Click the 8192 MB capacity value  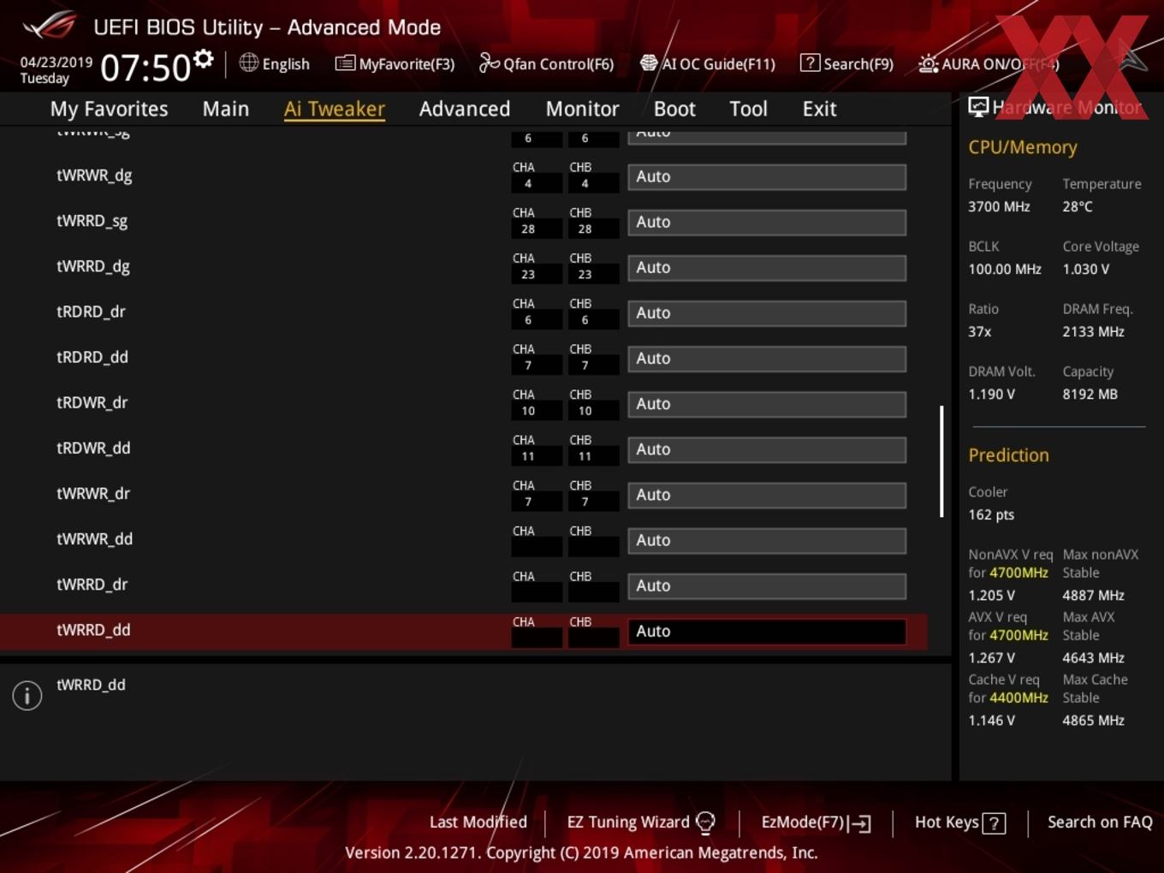(x=1090, y=394)
